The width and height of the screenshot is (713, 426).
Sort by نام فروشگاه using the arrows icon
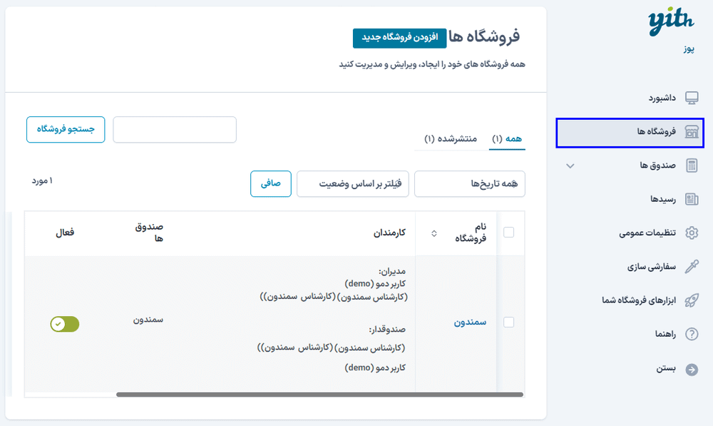click(434, 233)
